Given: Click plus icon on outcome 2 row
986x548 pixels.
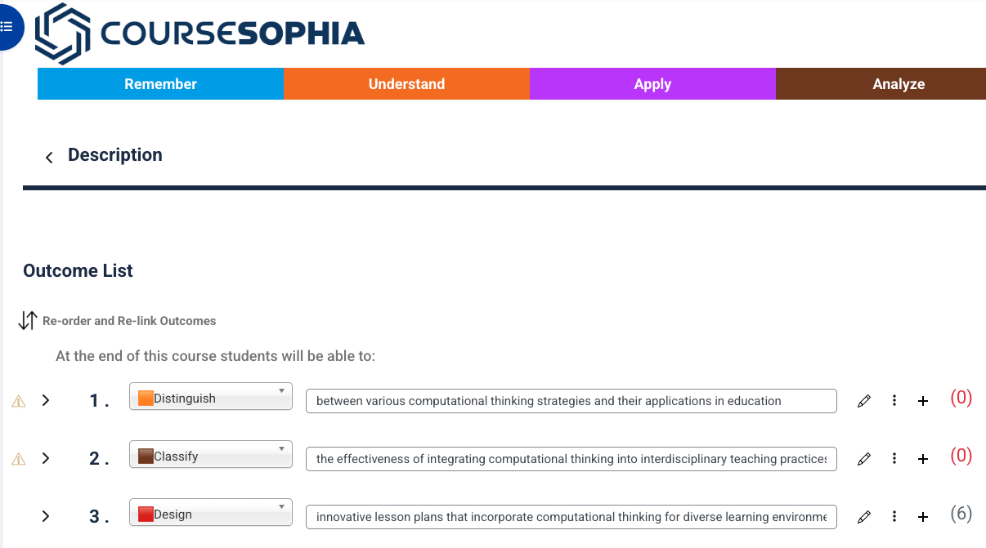Looking at the screenshot, I should coord(923,459).
